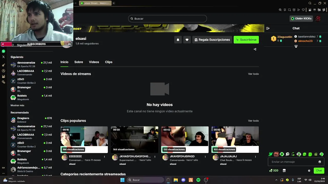
Task: Open the Kick shop storefront icon
Action: pyautogui.click(x=284, y=170)
